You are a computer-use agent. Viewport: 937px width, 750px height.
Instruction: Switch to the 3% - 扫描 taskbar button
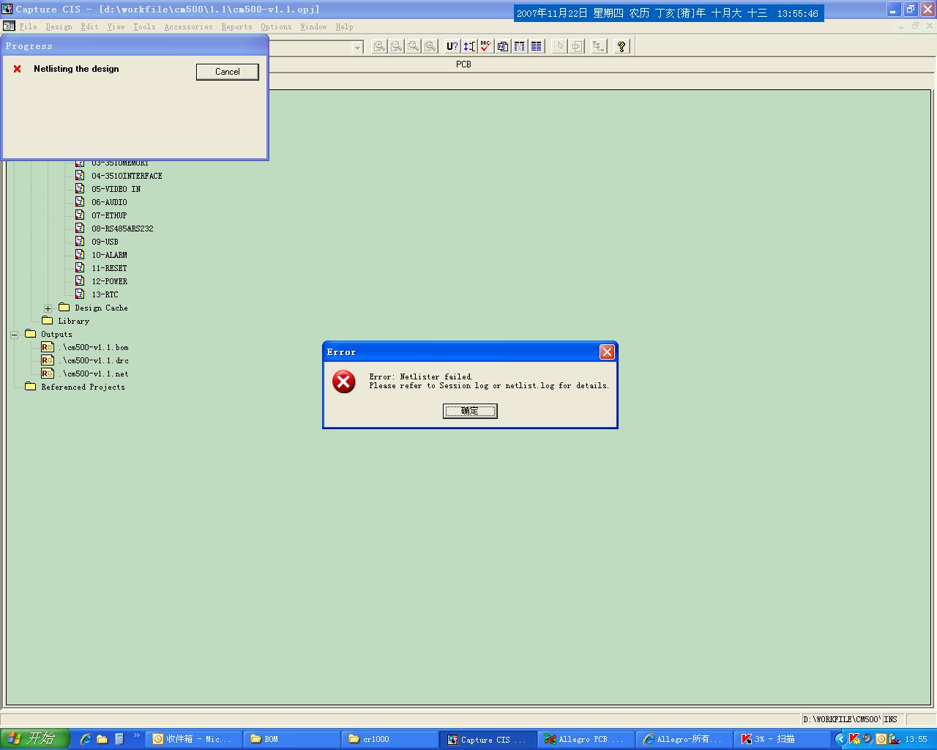point(783,739)
